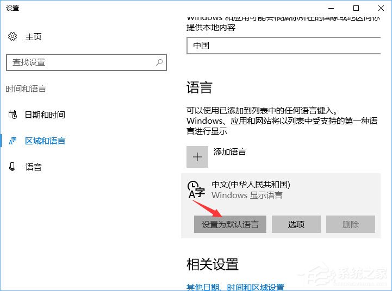392x291 pixels.
Task: Click the Windows 显示语言 subtitle
Action: tap(247, 195)
